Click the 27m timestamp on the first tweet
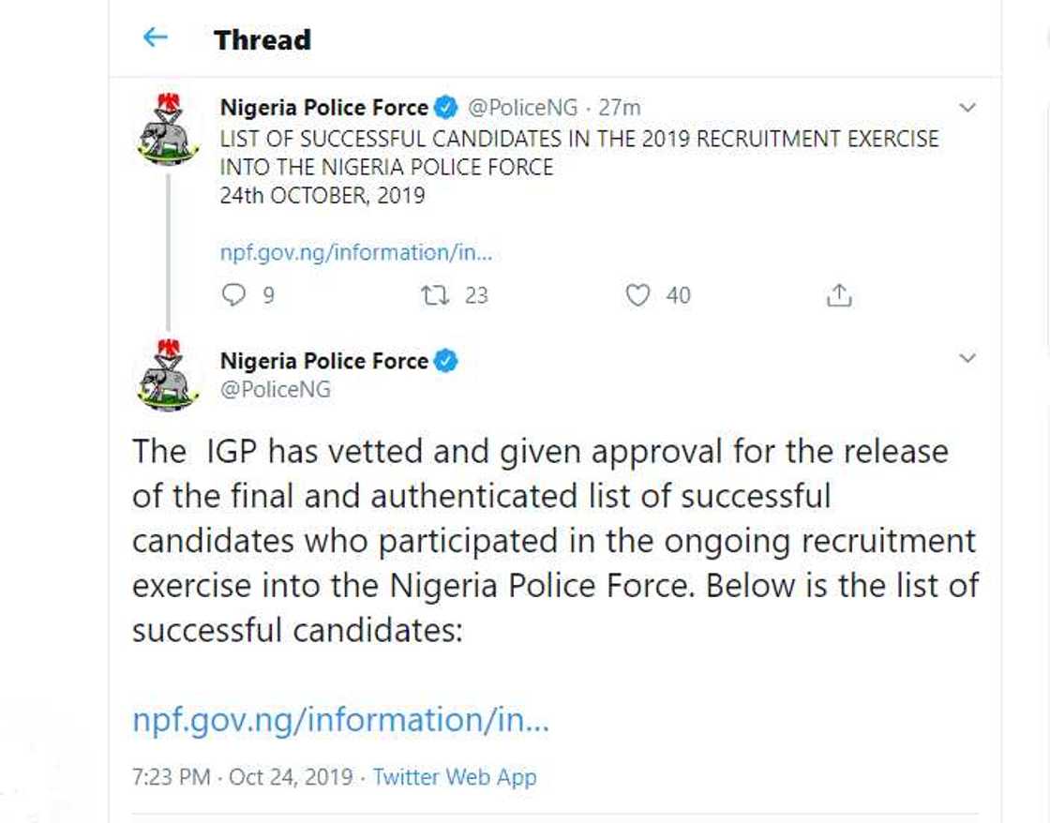This screenshot has height=823, width=1050. point(619,108)
